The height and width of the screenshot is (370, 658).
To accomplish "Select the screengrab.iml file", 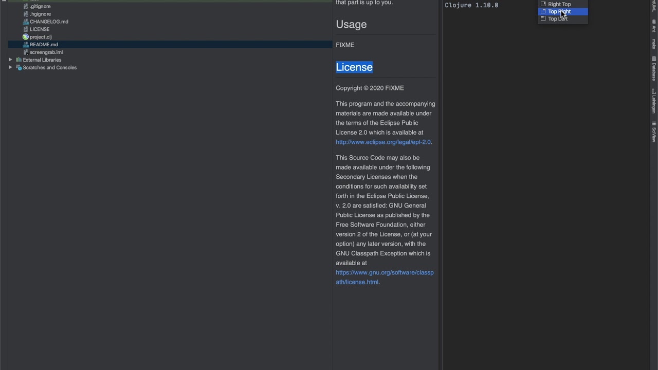I will tap(46, 52).
